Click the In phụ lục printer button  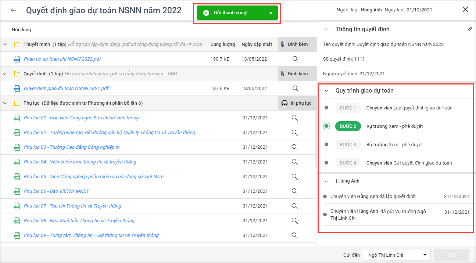296,103
